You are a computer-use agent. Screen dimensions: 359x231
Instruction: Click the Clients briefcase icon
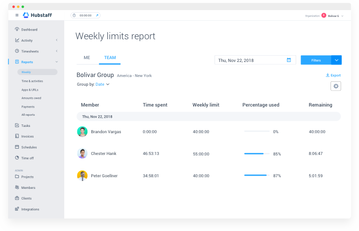(x=17, y=198)
